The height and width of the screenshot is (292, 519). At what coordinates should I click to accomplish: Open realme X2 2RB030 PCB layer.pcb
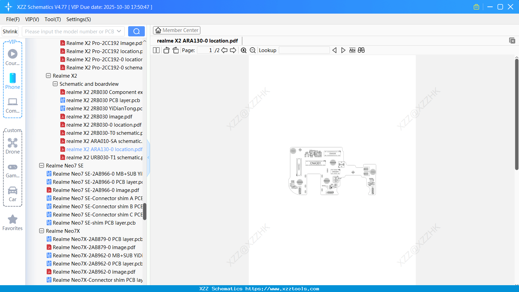tap(103, 100)
